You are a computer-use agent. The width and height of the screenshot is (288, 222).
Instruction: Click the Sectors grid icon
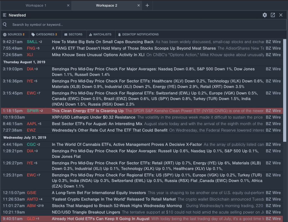(66, 34)
